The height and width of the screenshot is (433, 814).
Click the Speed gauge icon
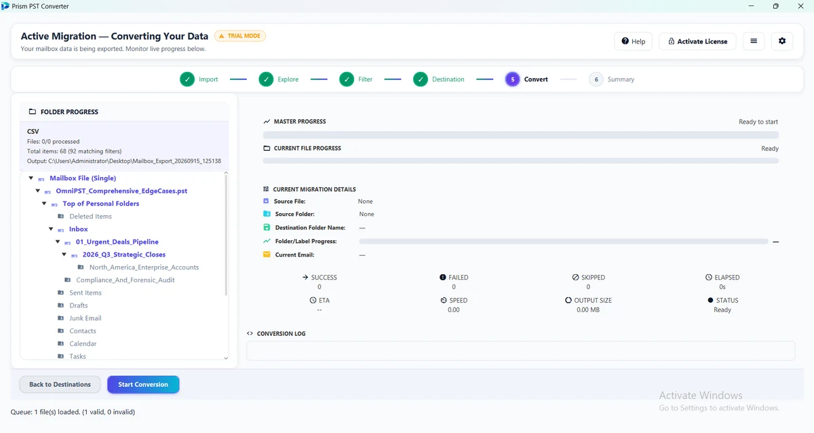click(x=443, y=300)
